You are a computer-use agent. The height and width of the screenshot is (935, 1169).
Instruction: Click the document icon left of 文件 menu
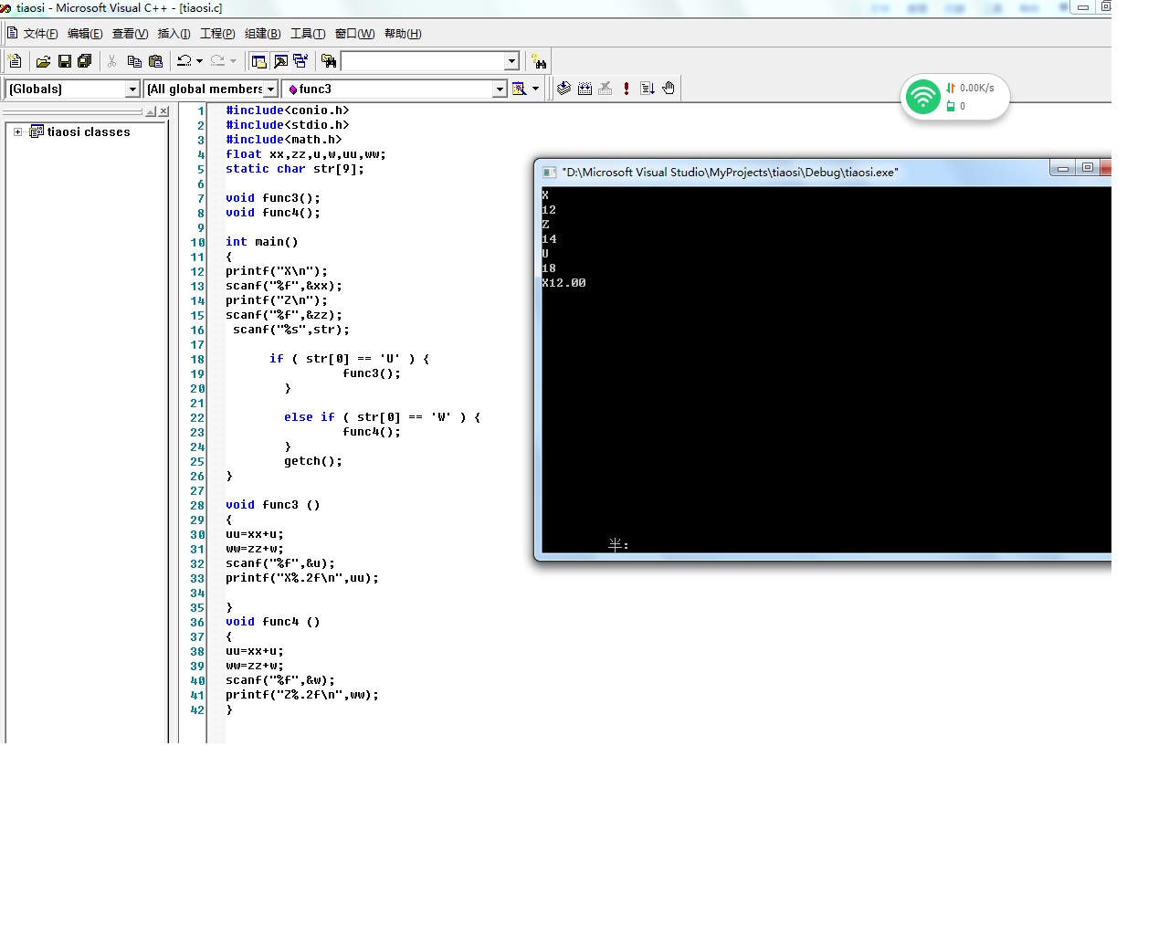(x=13, y=34)
